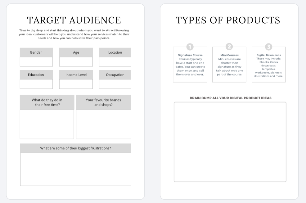Click the Mini Courses description text

point(230,67)
